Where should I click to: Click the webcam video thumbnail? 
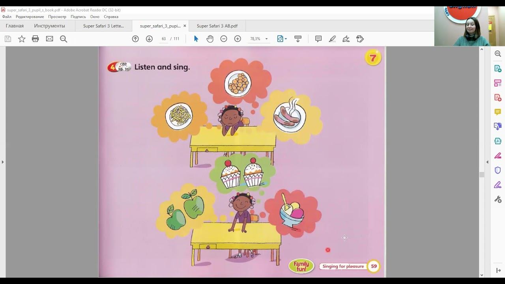(469, 26)
